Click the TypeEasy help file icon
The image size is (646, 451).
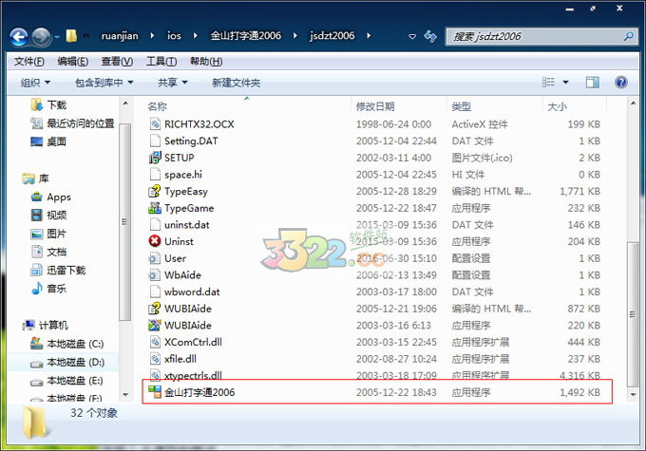pos(155,191)
